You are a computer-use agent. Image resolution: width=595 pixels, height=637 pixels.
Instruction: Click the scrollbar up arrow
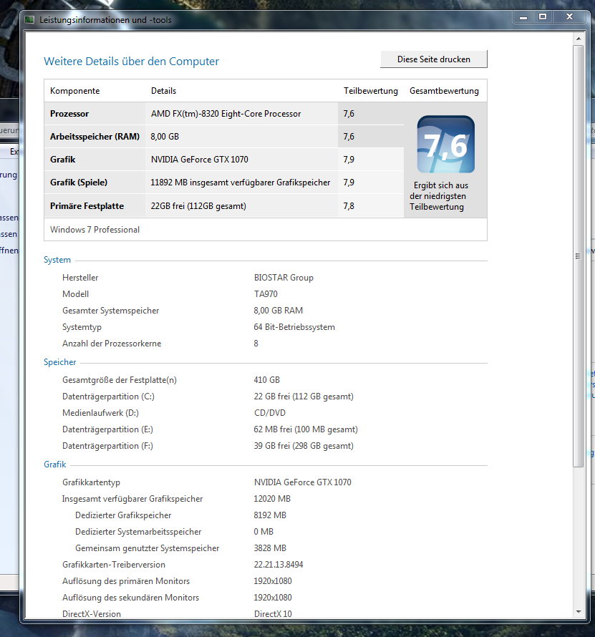click(579, 39)
